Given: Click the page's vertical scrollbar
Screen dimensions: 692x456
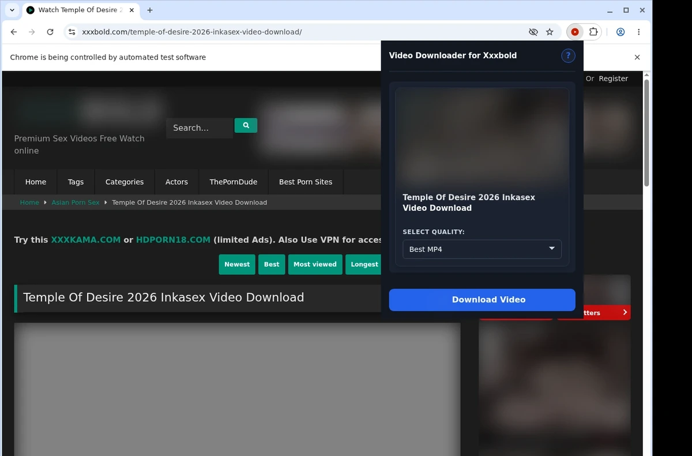Looking at the screenshot, I should click(x=646, y=133).
